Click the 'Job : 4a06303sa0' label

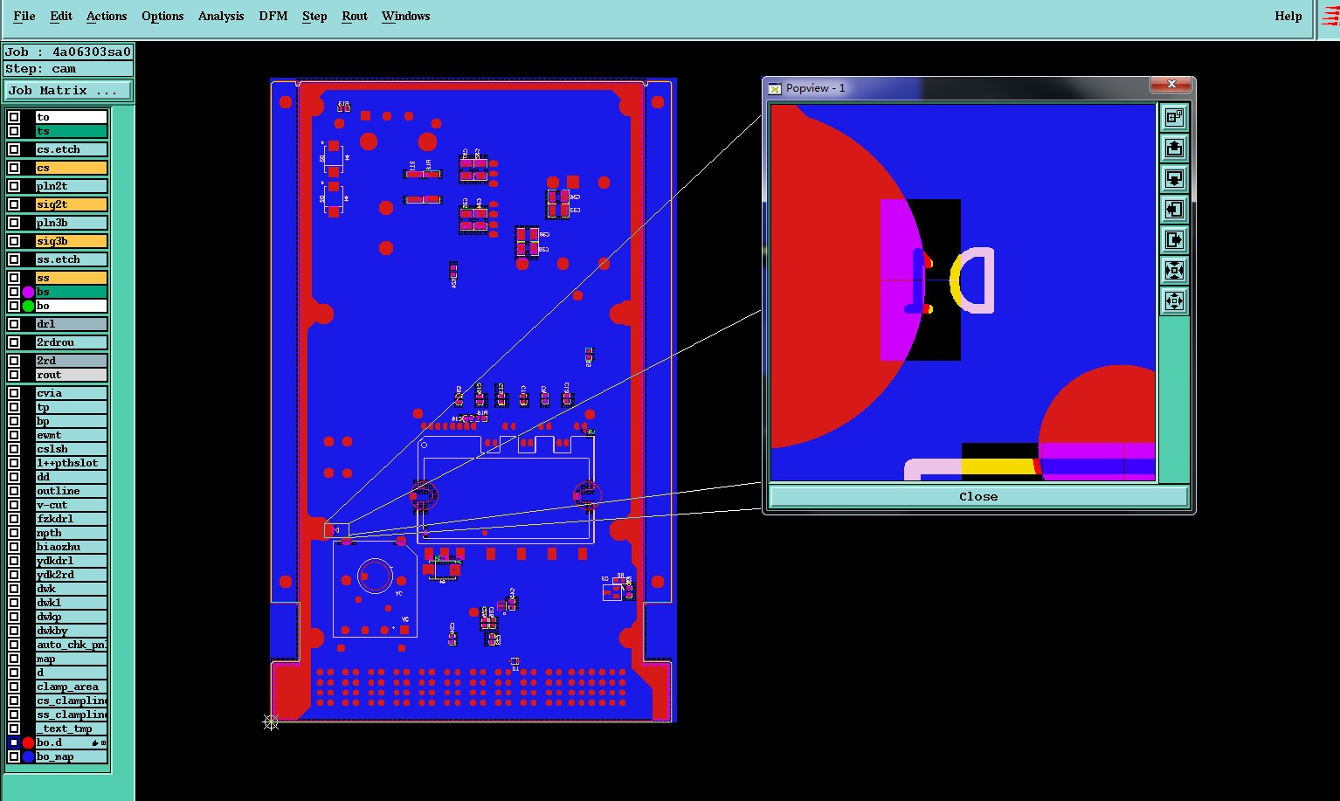click(68, 52)
